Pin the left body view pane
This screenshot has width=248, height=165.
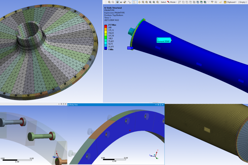(61, 104)
